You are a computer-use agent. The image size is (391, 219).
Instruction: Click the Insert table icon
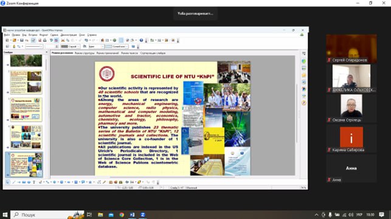(107, 40)
